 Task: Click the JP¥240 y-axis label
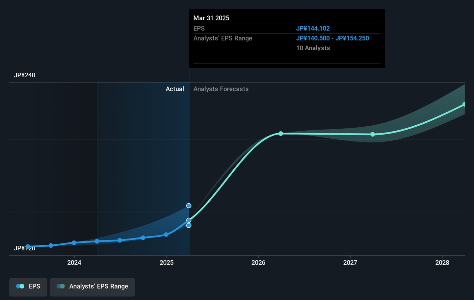25,75
